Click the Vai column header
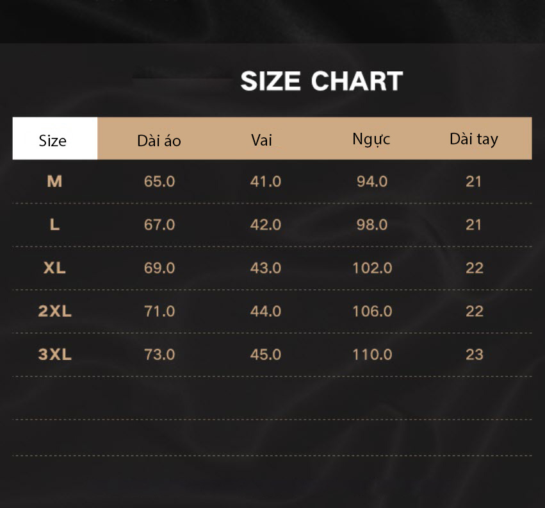The image size is (545, 508). point(261,140)
